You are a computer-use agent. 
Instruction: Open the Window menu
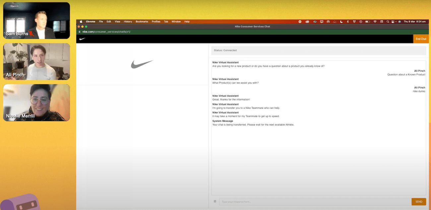tap(176, 22)
